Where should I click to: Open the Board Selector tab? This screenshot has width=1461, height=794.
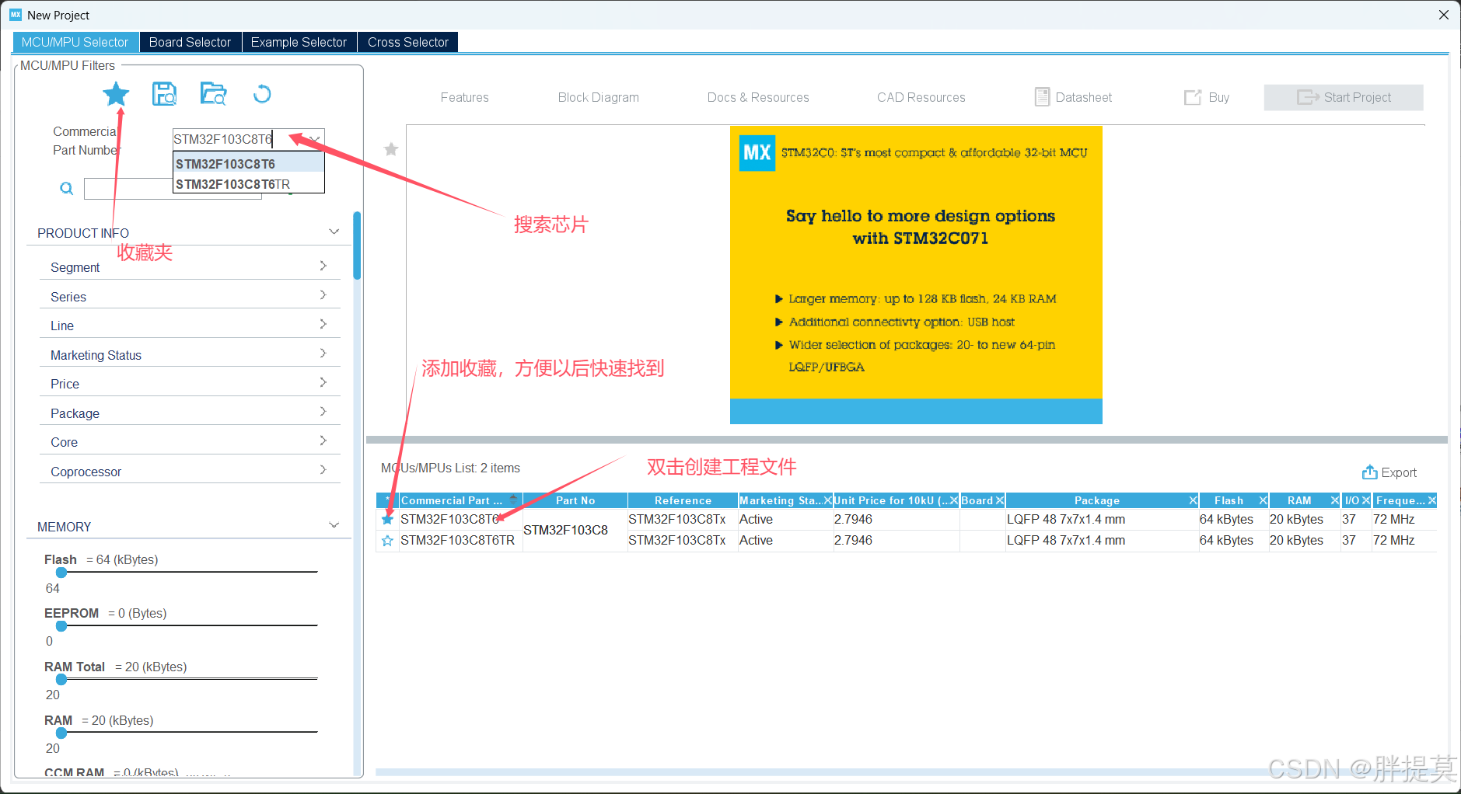(190, 42)
